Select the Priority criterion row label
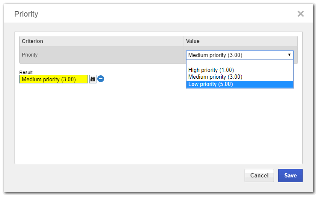Viewport: 318px width, 197px height. pos(30,55)
